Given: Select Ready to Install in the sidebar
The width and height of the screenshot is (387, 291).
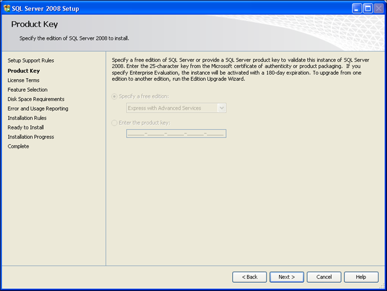Looking at the screenshot, I should point(25,127).
